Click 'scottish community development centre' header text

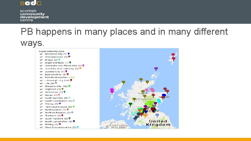coord(34,15)
